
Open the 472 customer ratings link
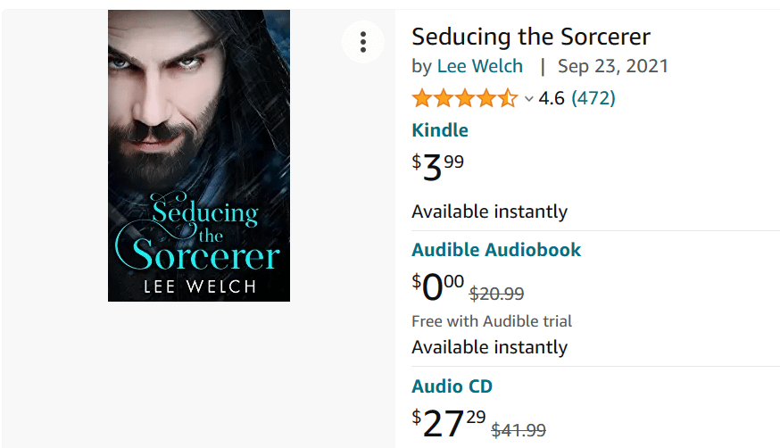tap(593, 98)
